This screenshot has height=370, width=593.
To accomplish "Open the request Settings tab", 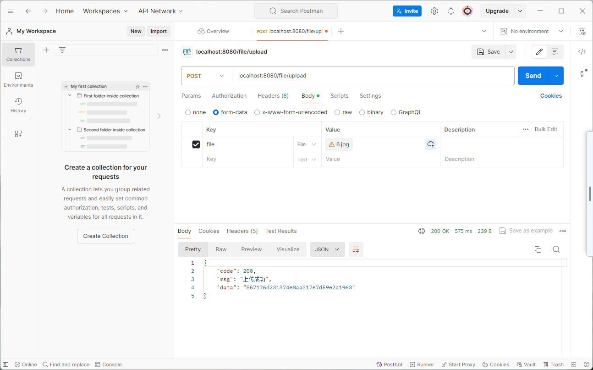I will coord(370,96).
